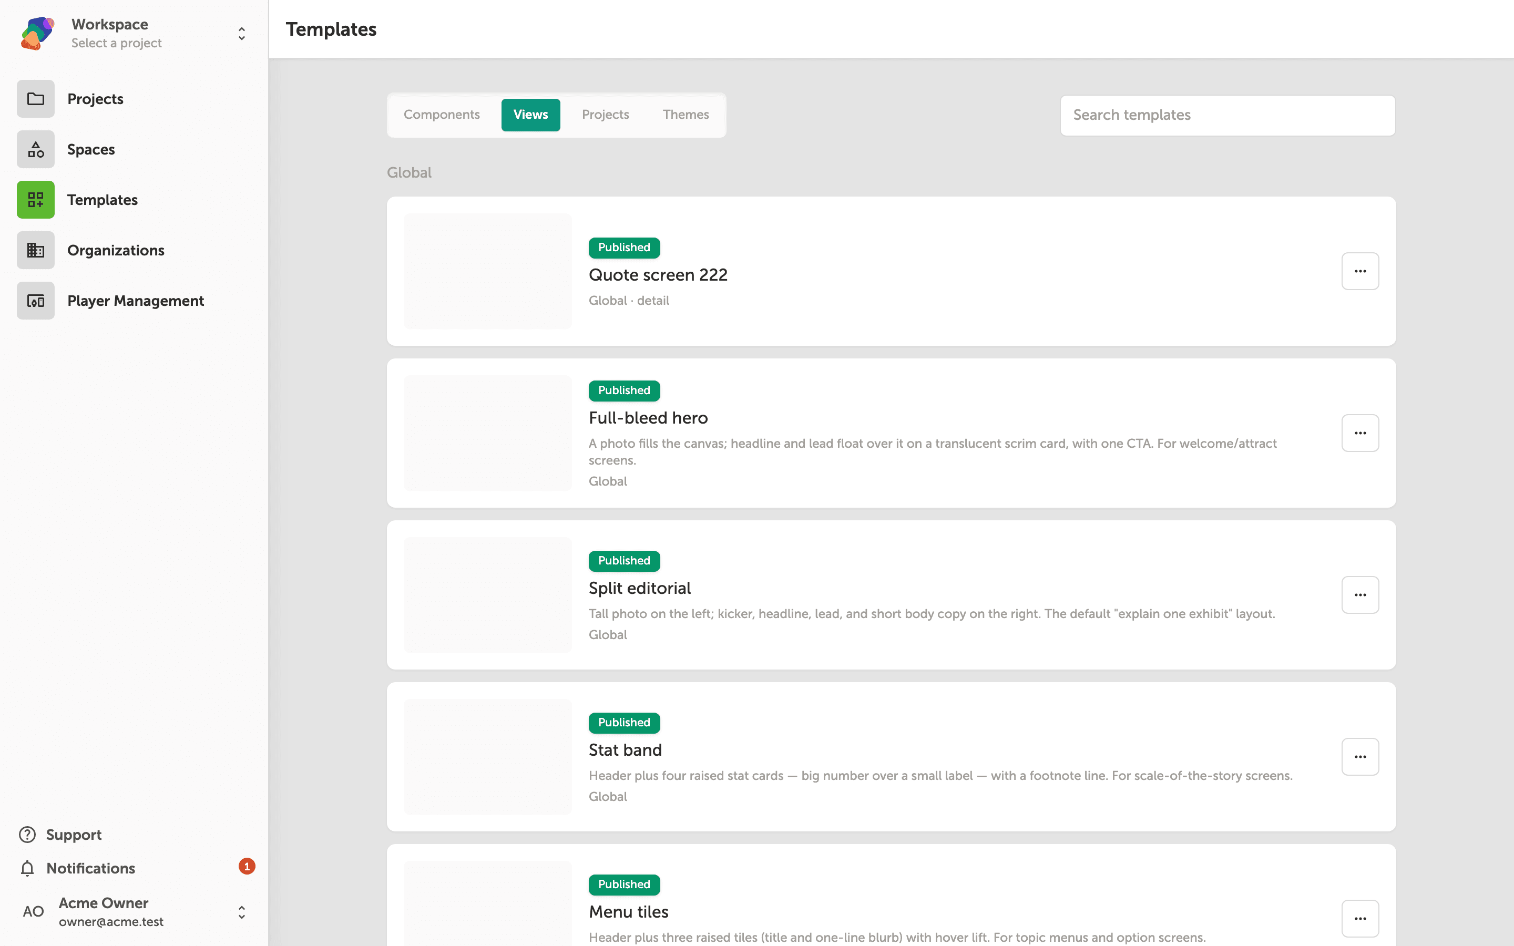Click the Split editorial thumbnail
The image size is (1514, 946).
click(x=487, y=595)
